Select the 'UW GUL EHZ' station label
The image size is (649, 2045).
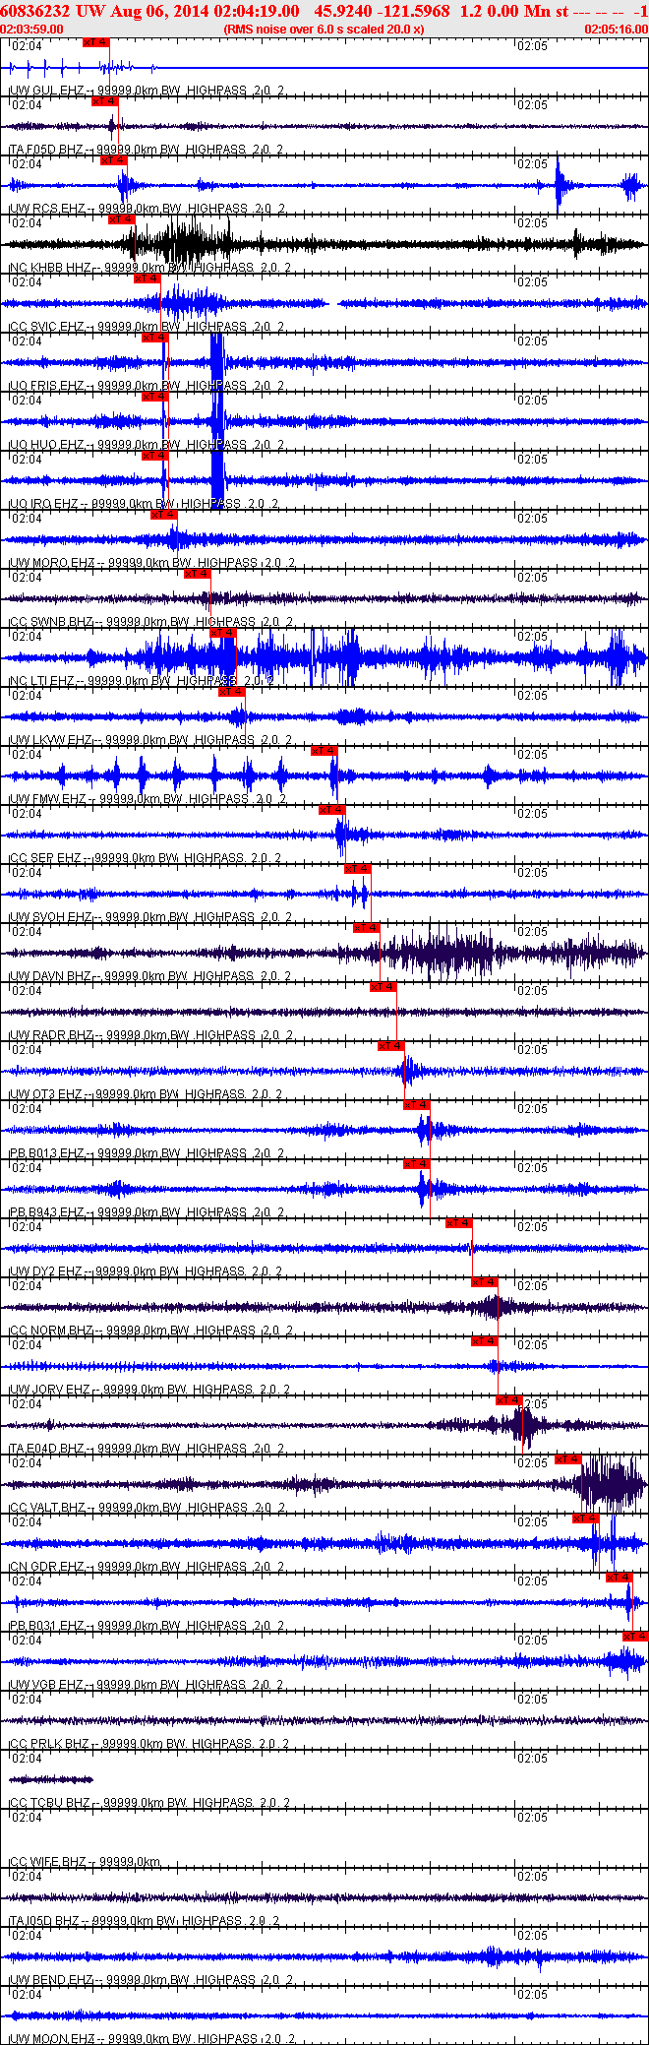coord(46,91)
